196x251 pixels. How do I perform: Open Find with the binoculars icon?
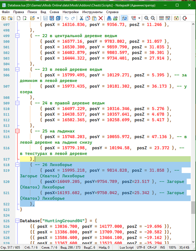coord(109,18)
